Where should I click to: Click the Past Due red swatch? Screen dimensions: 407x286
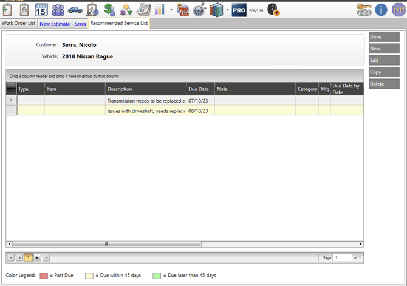pyautogui.click(x=44, y=276)
